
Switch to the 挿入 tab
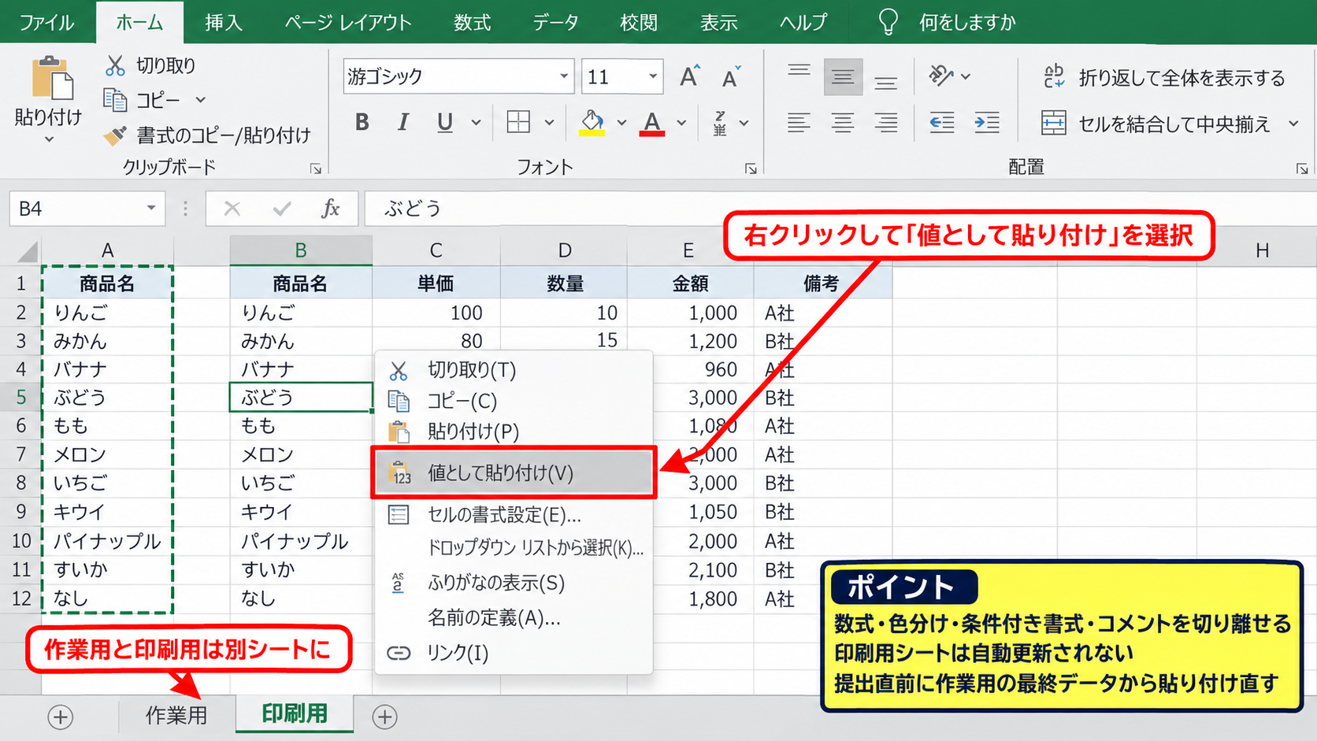click(224, 22)
